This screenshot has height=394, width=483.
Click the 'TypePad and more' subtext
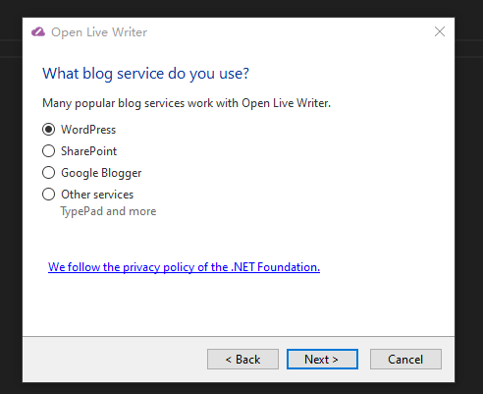click(x=108, y=211)
